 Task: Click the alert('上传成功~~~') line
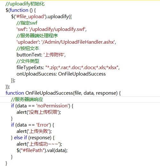tap(39, 144)
